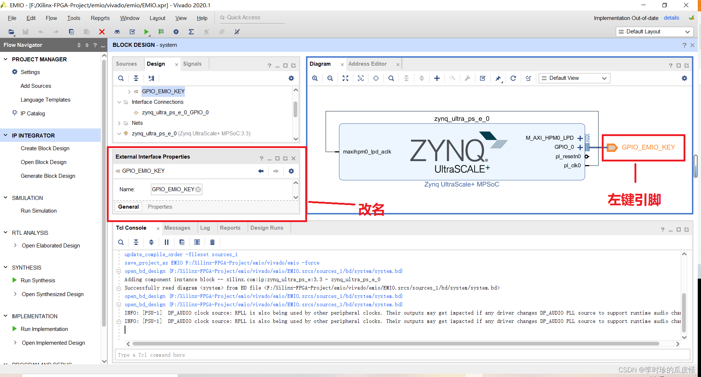Select zynq_ultra_ps_e_0_GPIO_0 tree row
701x377 pixels.
[x=175, y=112]
